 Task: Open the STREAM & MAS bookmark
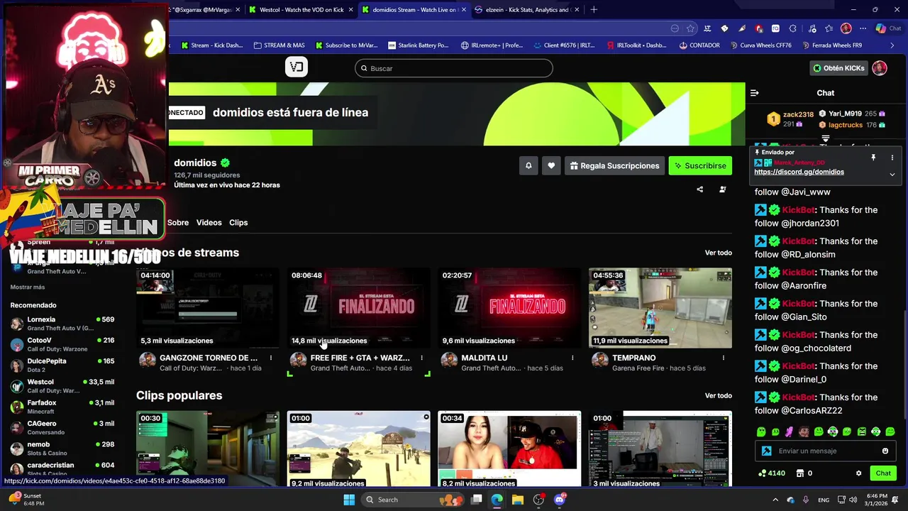pyautogui.click(x=279, y=45)
